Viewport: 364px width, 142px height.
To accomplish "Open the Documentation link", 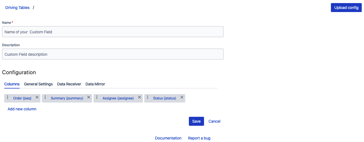I will coord(168,138).
